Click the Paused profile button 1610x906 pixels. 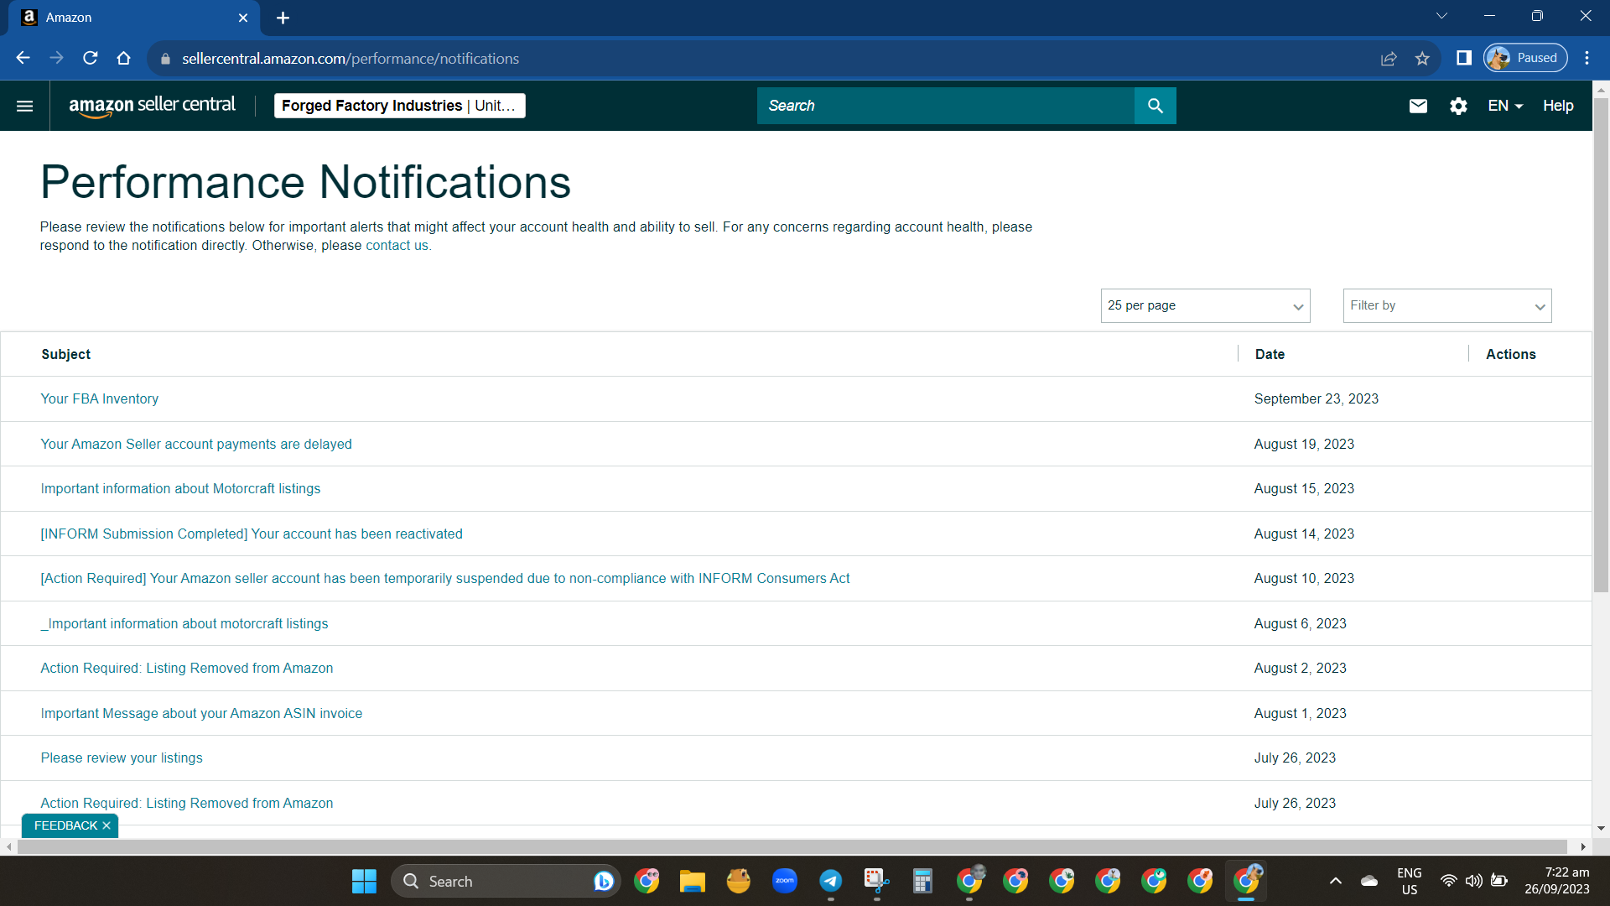coord(1525,58)
